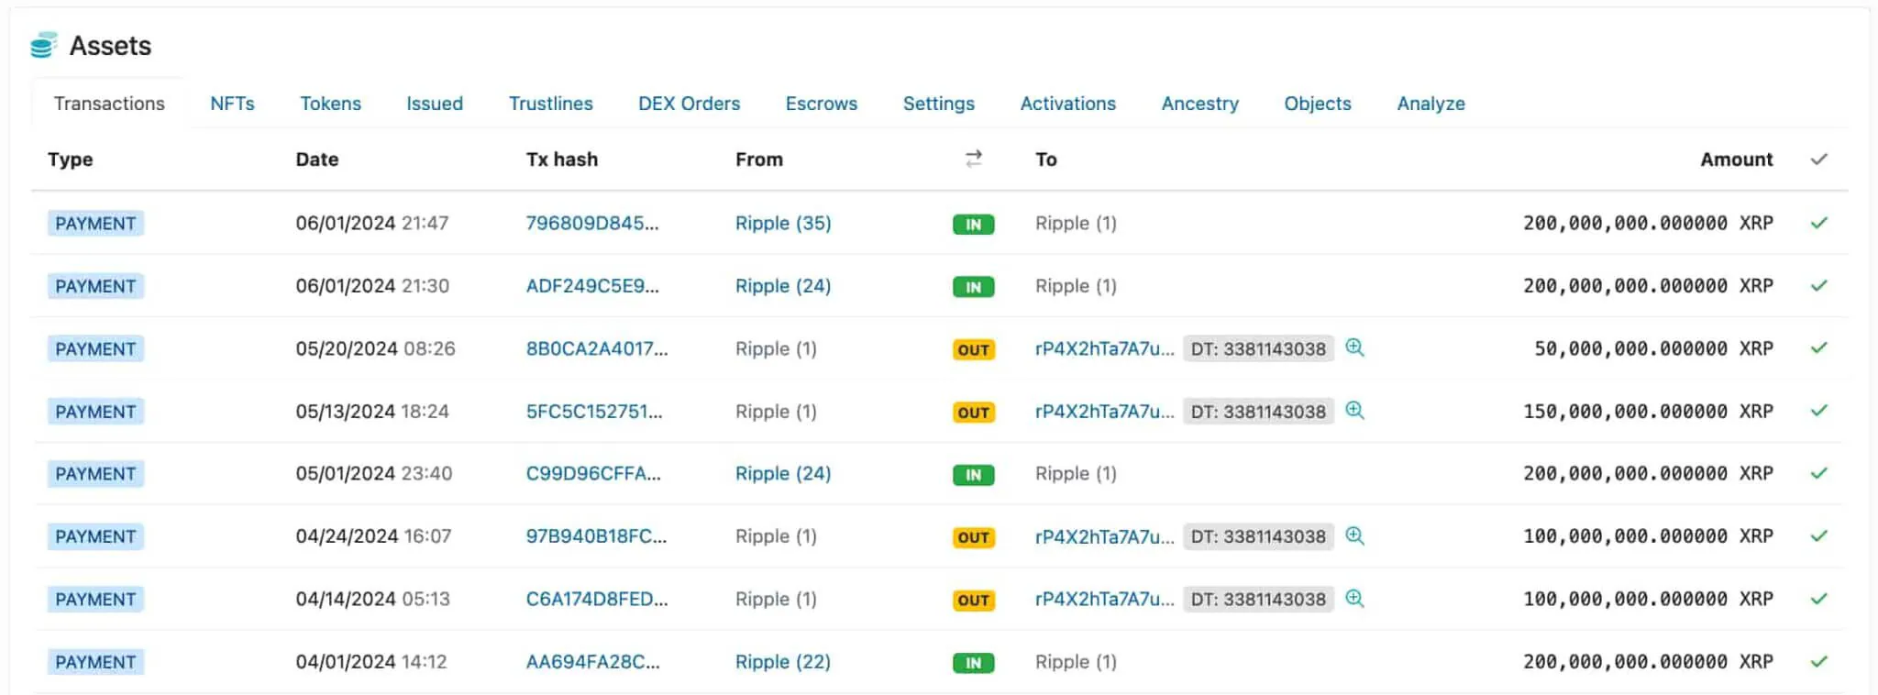Screen dimensions: 1878x695
Task: Click DT: 3381143038 tag on 04/24/2024 row
Action: pyautogui.click(x=1258, y=535)
